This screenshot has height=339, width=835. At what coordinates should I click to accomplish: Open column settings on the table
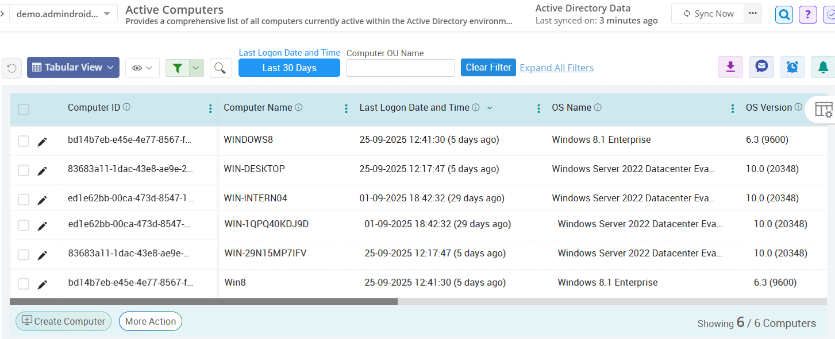click(824, 108)
